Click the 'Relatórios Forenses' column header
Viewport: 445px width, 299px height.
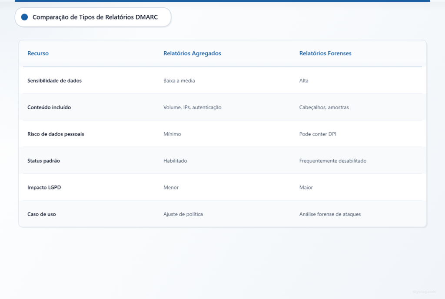325,53
